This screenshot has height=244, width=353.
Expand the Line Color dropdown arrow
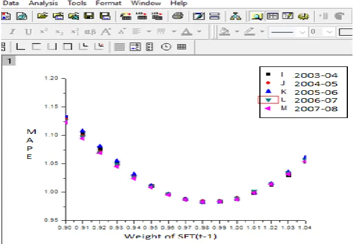pos(262,32)
